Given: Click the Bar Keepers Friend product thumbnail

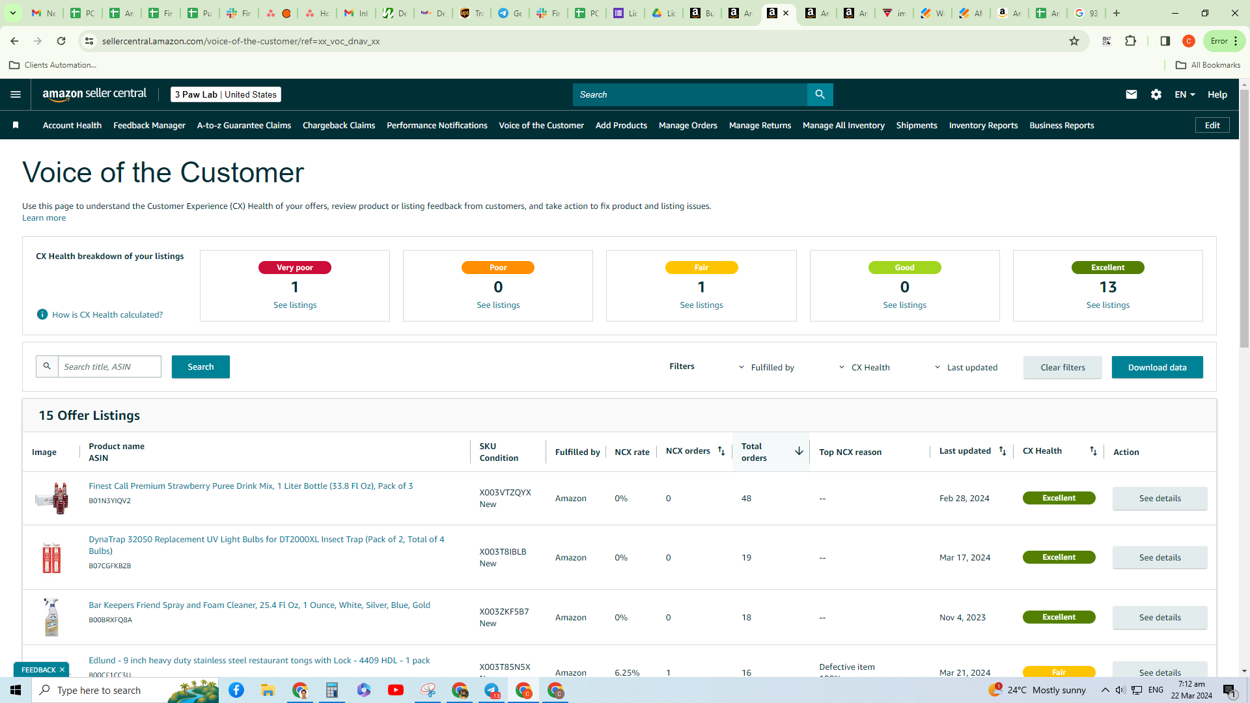Looking at the screenshot, I should coord(51,617).
